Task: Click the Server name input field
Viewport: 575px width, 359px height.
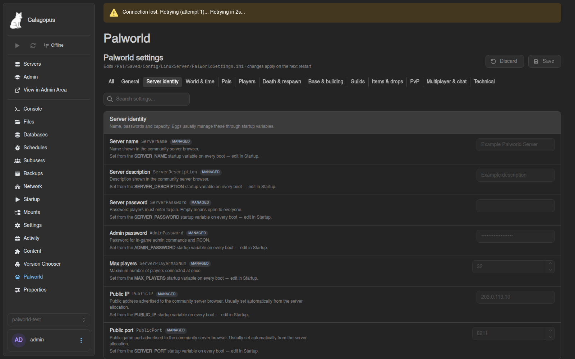Action: (x=515, y=145)
